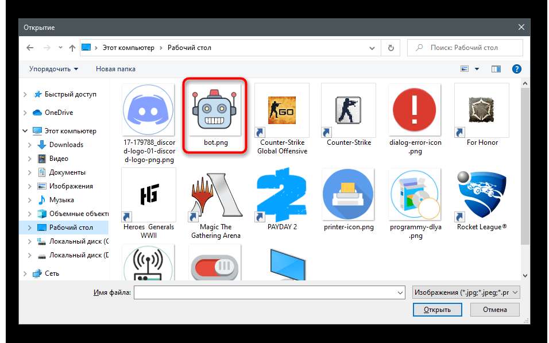
Task: Collapse 'Этот компьютер' tree node
Action: 25,130
